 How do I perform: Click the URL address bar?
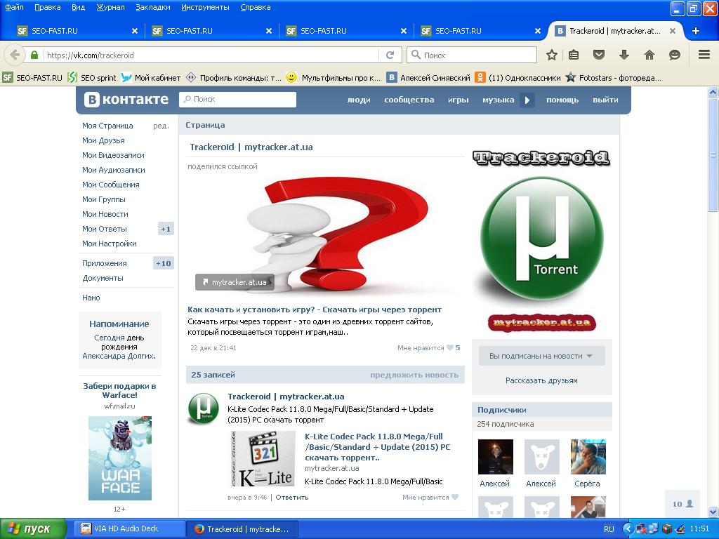(x=211, y=55)
